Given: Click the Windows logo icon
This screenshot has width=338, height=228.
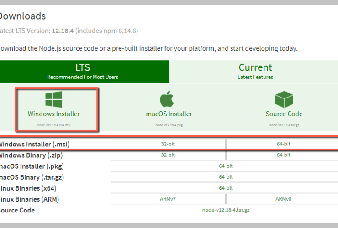Looking at the screenshot, I should (x=54, y=99).
